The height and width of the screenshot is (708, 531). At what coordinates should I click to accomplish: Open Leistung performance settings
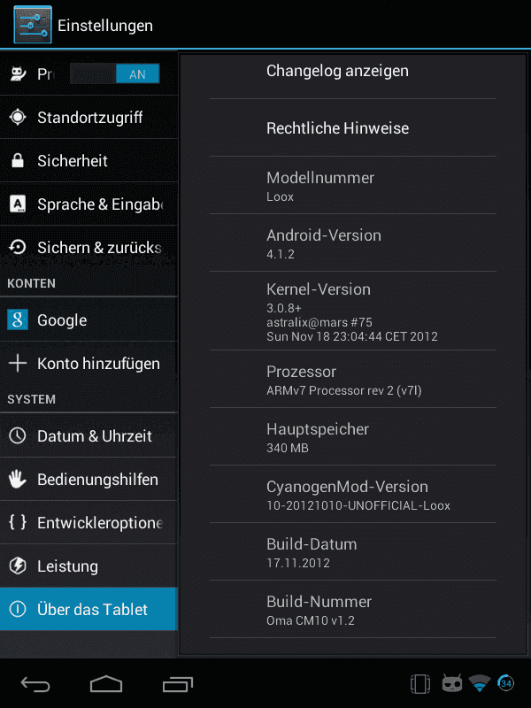pyautogui.click(x=89, y=566)
